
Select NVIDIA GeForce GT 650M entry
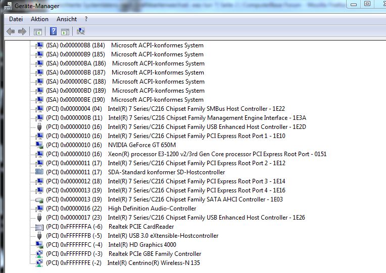111,145
